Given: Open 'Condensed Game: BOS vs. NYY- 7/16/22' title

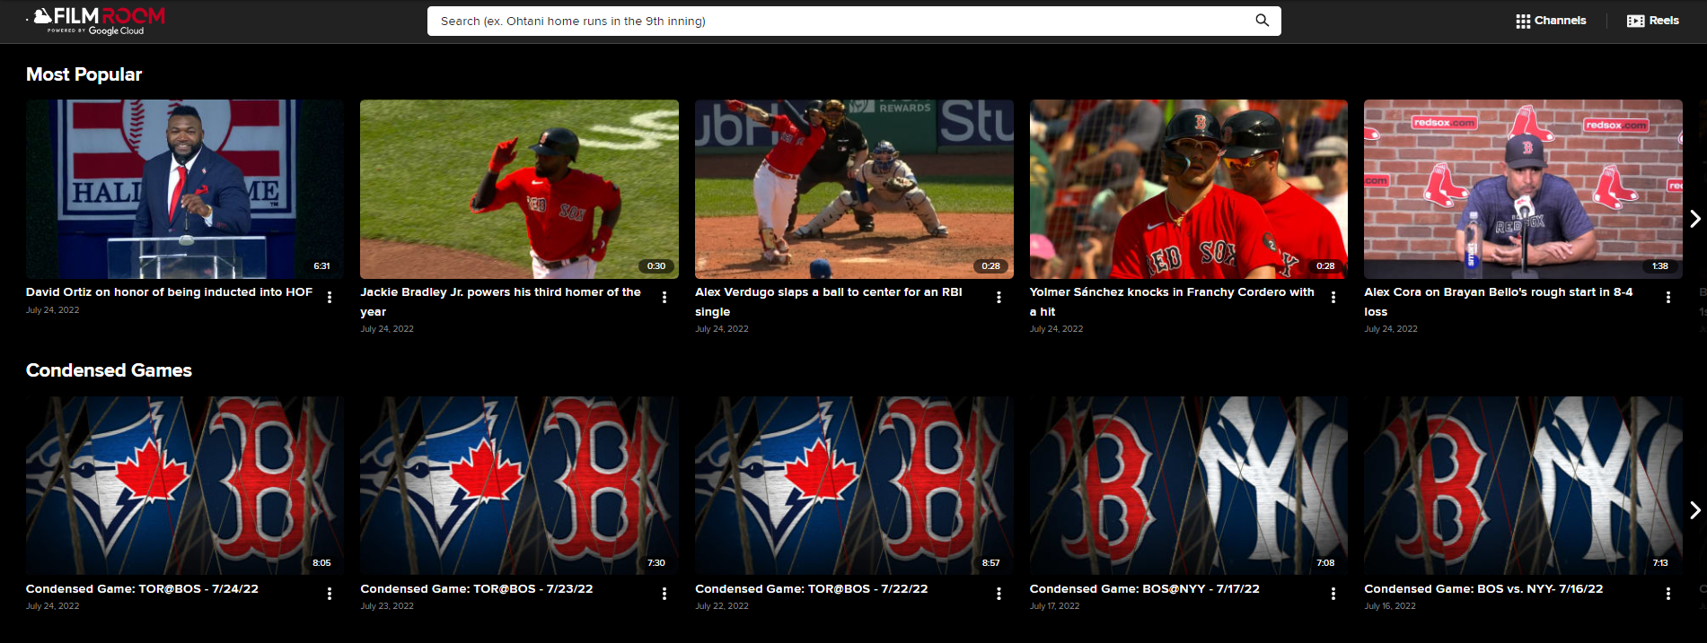Looking at the screenshot, I should tap(1483, 589).
